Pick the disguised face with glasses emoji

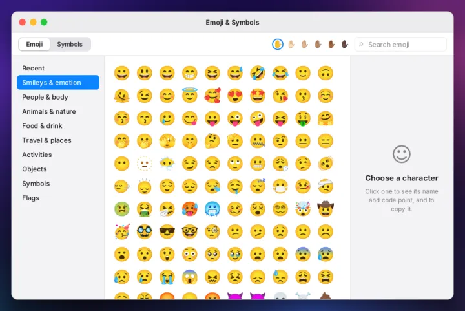[x=145, y=231]
